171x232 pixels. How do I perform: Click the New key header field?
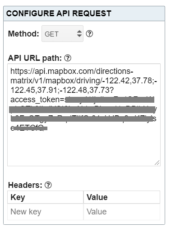[46, 212]
